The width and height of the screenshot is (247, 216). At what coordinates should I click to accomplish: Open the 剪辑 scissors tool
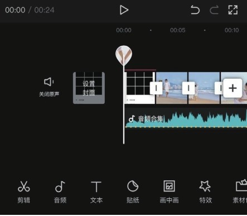pyautogui.click(x=24, y=192)
